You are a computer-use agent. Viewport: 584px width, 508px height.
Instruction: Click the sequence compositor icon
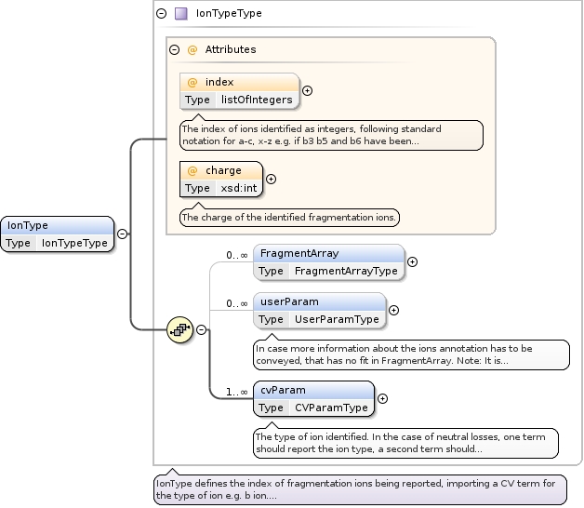click(x=179, y=329)
